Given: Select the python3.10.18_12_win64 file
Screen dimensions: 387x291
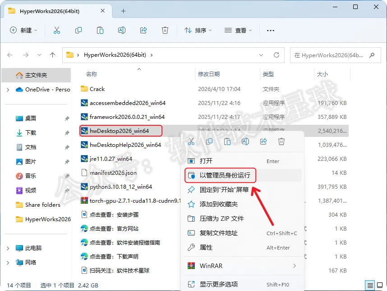Looking at the screenshot, I should click(x=121, y=186).
